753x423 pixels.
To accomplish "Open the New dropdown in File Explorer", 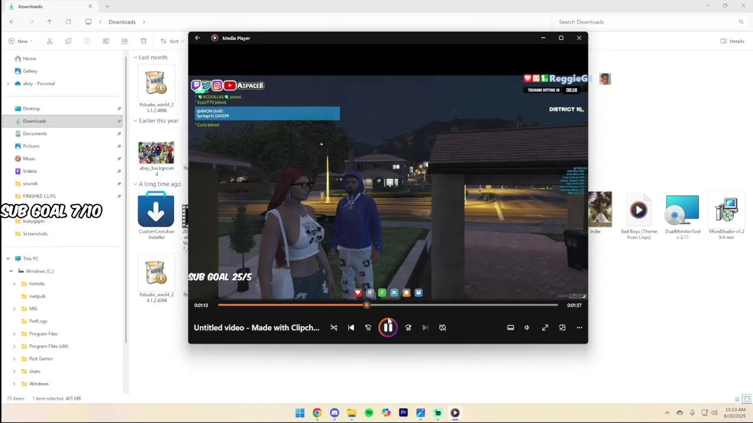I will click(x=21, y=41).
